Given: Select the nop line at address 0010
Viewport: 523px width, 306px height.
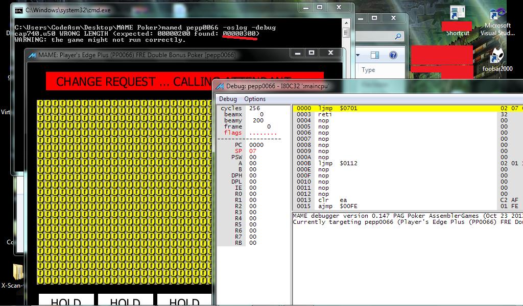Looking at the screenshot, I should (408, 182).
